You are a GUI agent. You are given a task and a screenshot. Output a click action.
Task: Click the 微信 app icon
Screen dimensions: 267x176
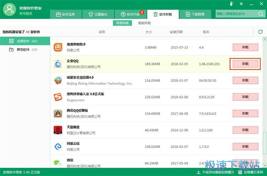[58, 163]
